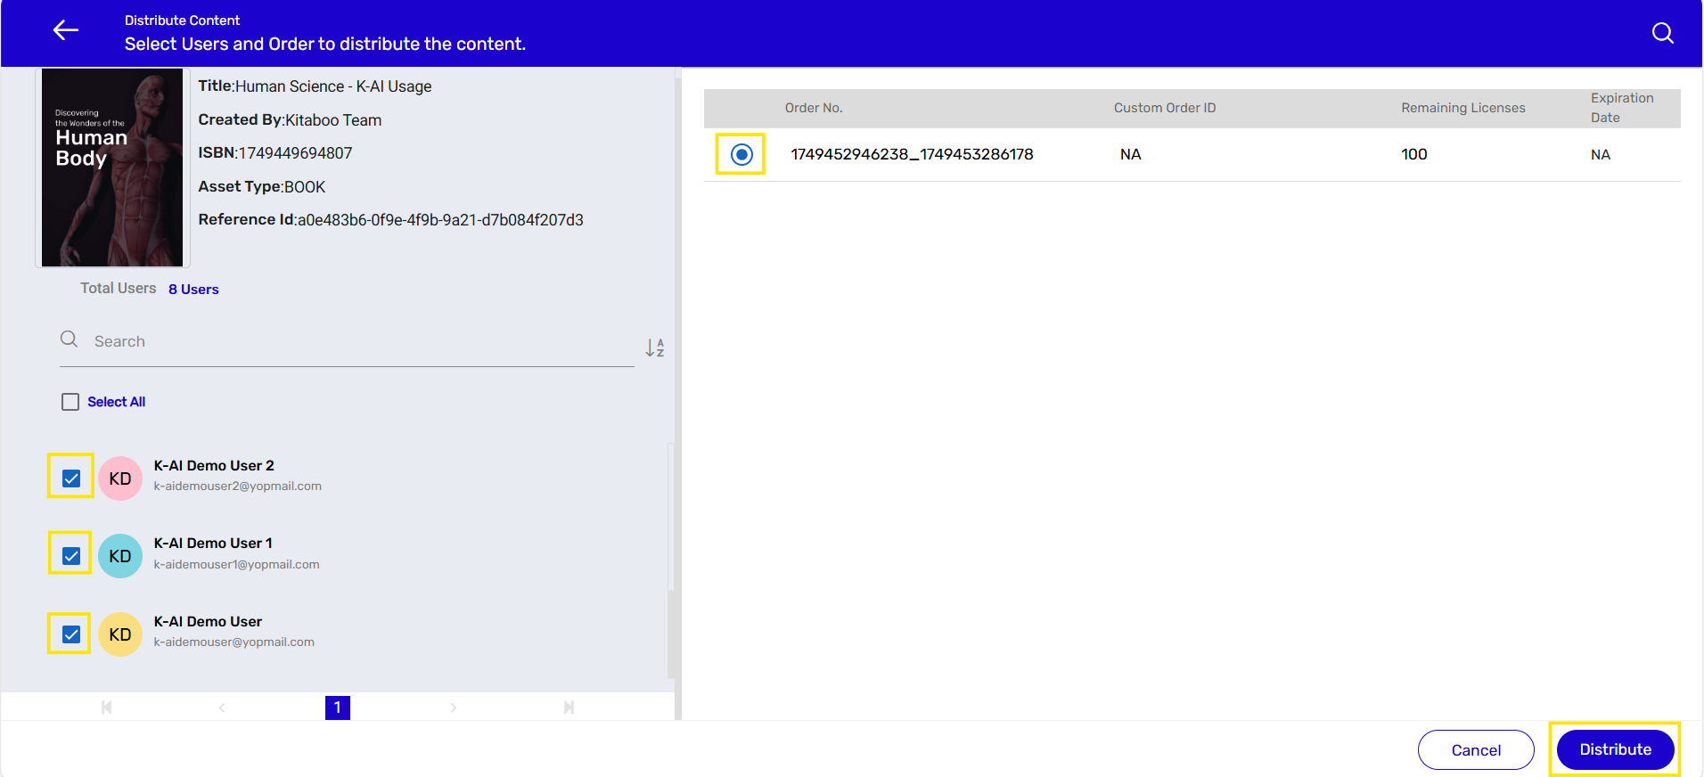This screenshot has width=1704, height=777.
Task: Open the 8 Users link
Action: click(193, 289)
